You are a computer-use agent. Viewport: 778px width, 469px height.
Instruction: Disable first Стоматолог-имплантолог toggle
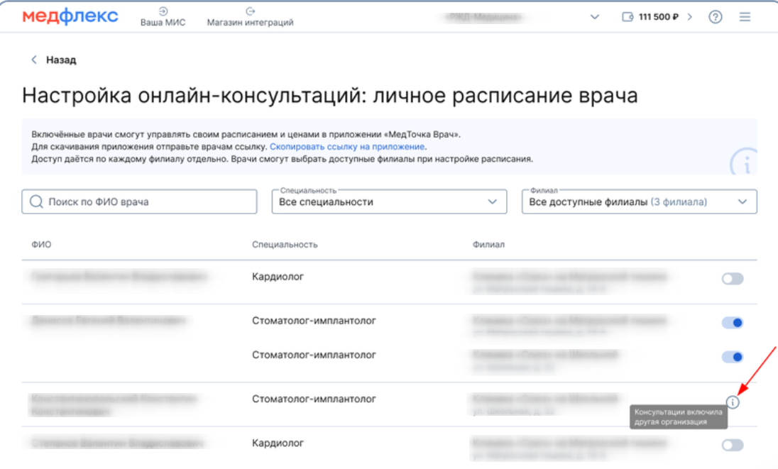tap(732, 323)
